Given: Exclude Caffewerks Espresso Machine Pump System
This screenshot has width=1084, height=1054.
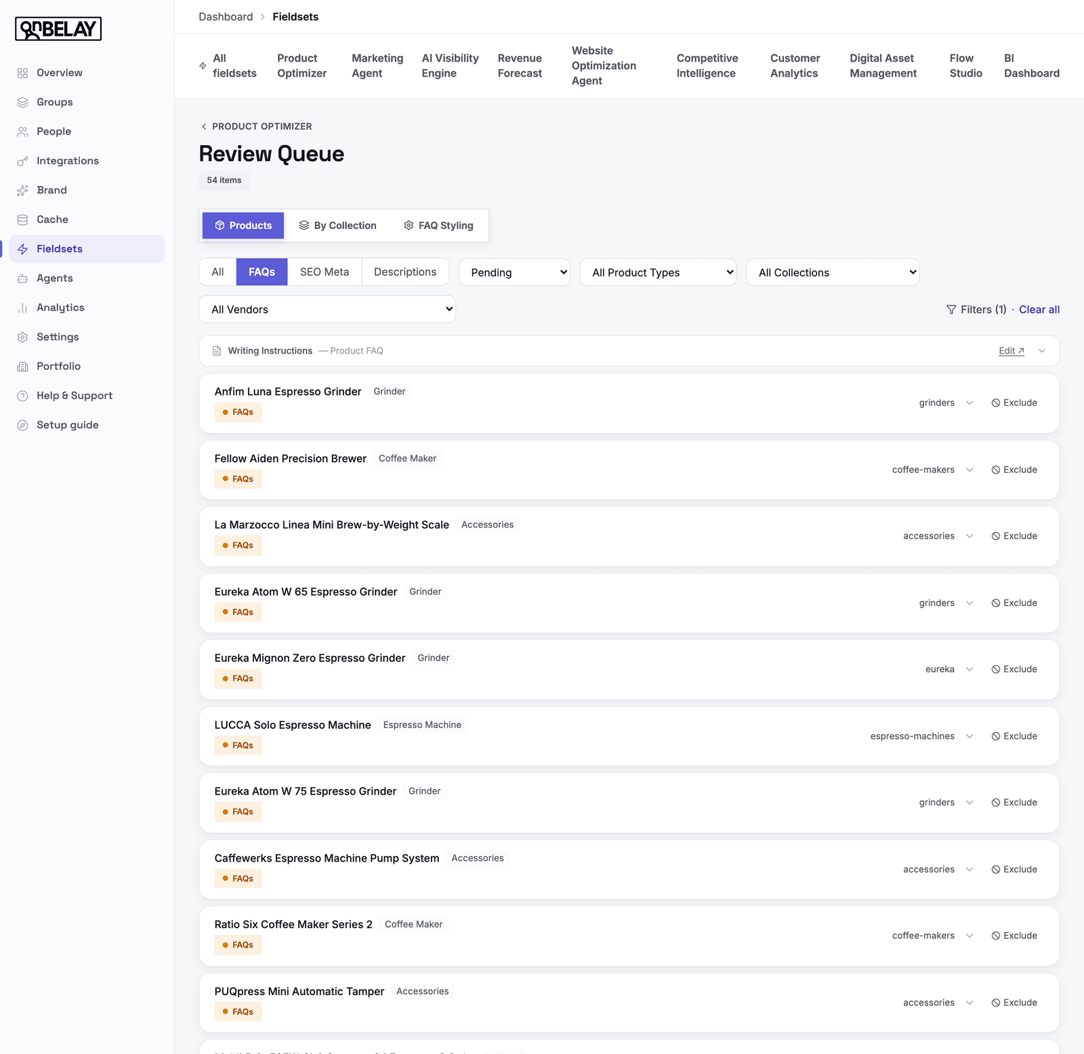Looking at the screenshot, I should [1014, 870].
